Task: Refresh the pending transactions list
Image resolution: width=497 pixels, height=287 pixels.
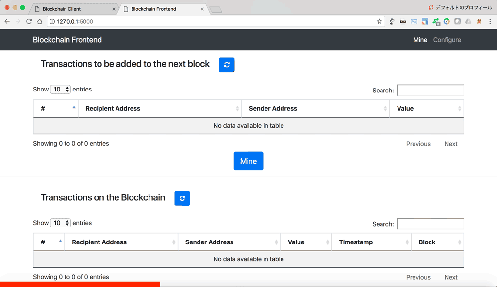Action: click(227, 65)
